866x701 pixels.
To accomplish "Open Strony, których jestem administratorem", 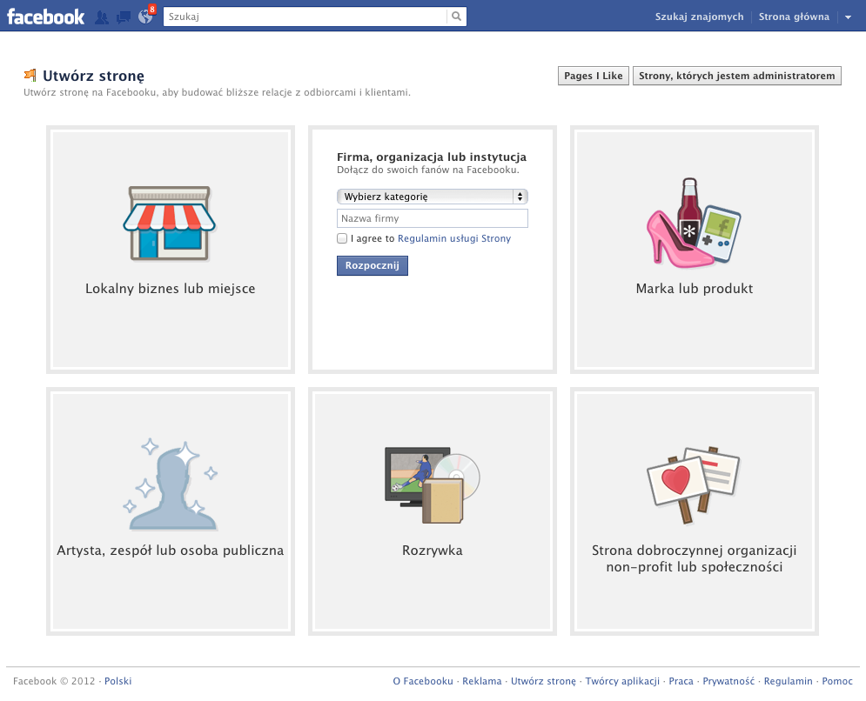I will pos(737,76).
